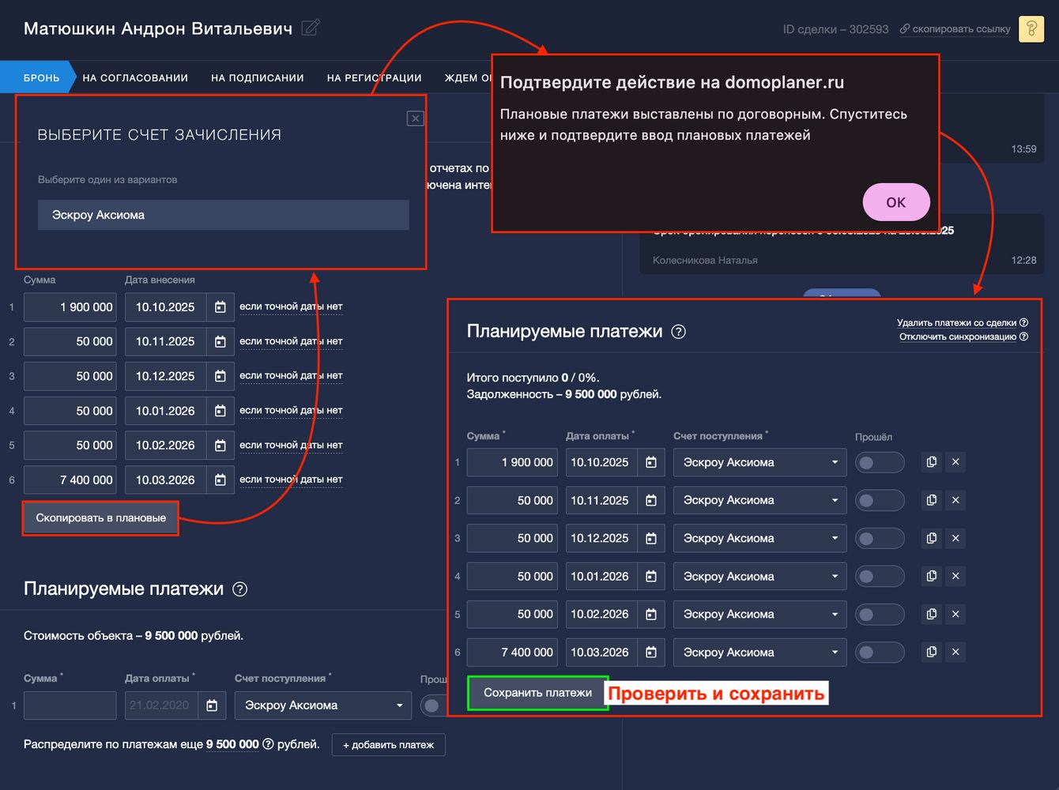
Task: Confirm the domoplaner.ru alert with OK
Action: coord(896,202)
